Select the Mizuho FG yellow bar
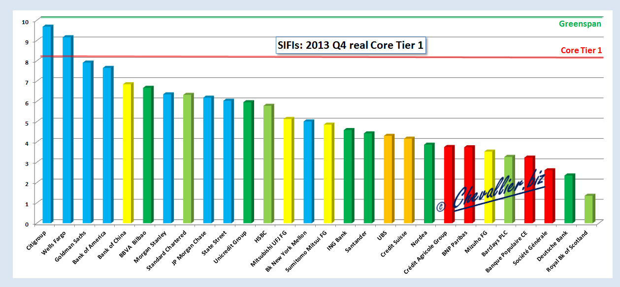 pyautogui.click(x=489, y=187)
